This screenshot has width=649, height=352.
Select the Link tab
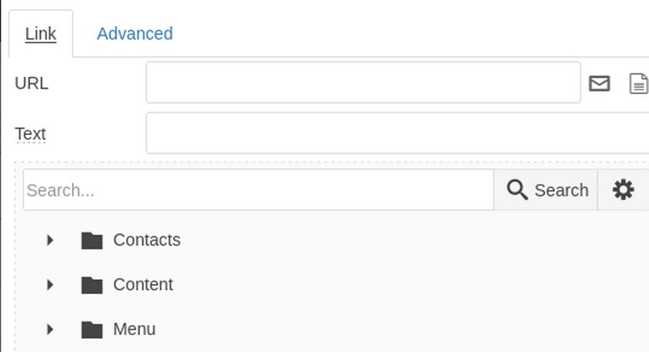coord(40,33)
